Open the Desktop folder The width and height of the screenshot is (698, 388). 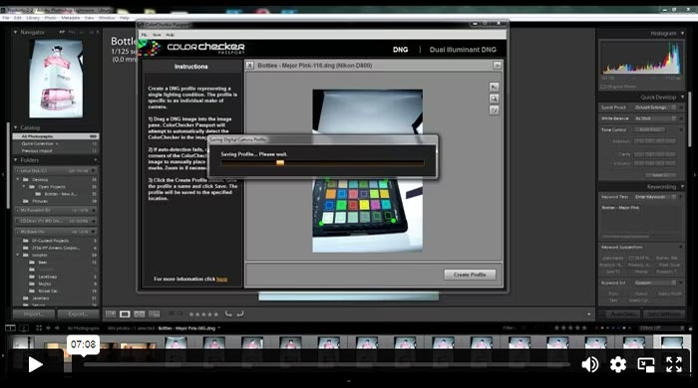[x=40, y=180]
